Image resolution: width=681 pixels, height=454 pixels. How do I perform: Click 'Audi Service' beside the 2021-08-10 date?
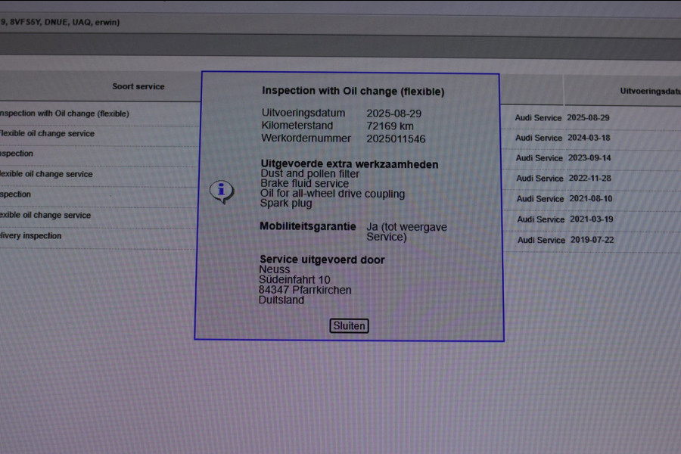tap(540, 198)
